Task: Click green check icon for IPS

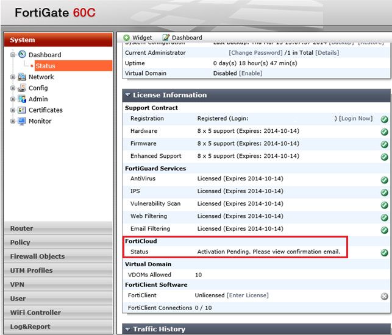Action: point(384,192)
